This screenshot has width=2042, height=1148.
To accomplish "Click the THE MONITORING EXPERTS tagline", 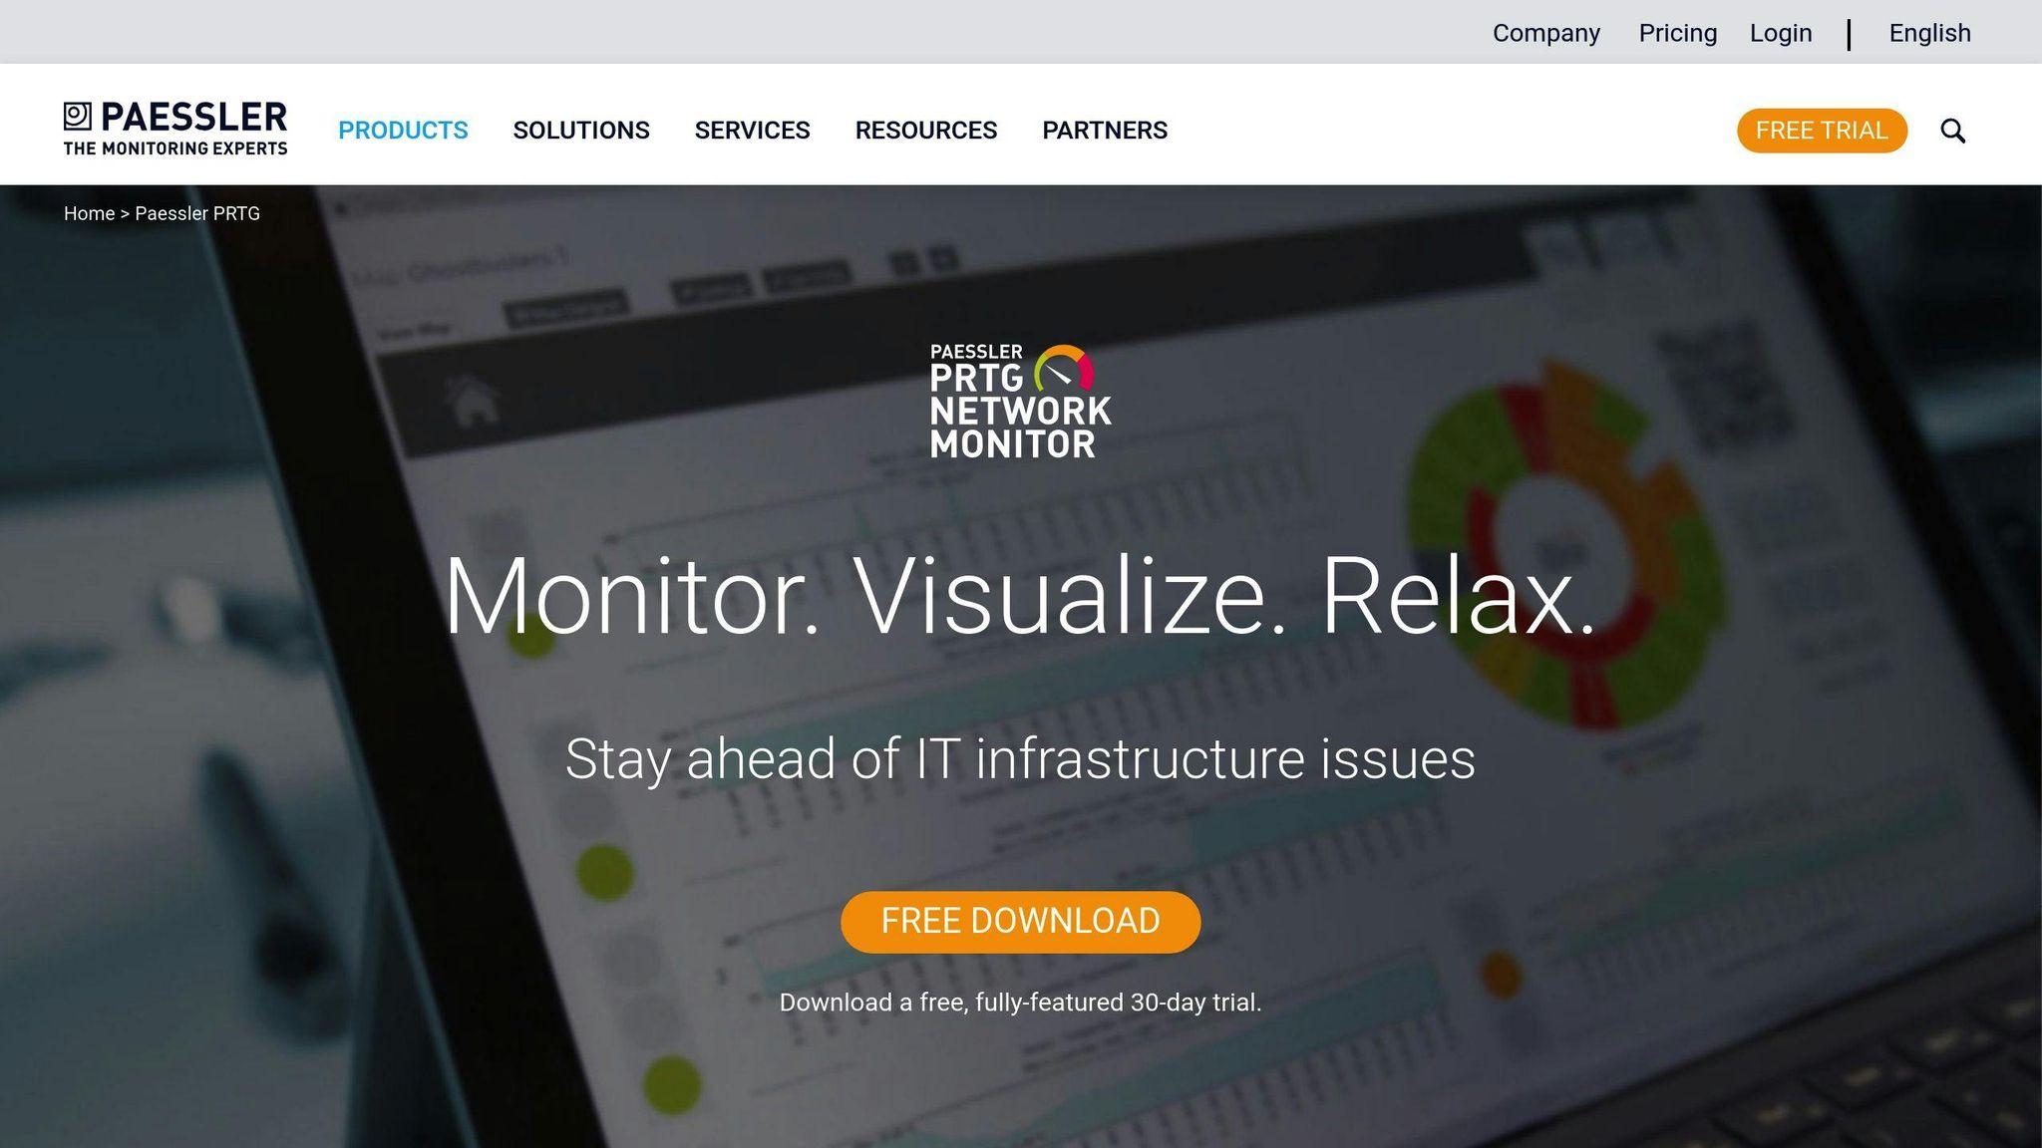I will tap(174, 149).
